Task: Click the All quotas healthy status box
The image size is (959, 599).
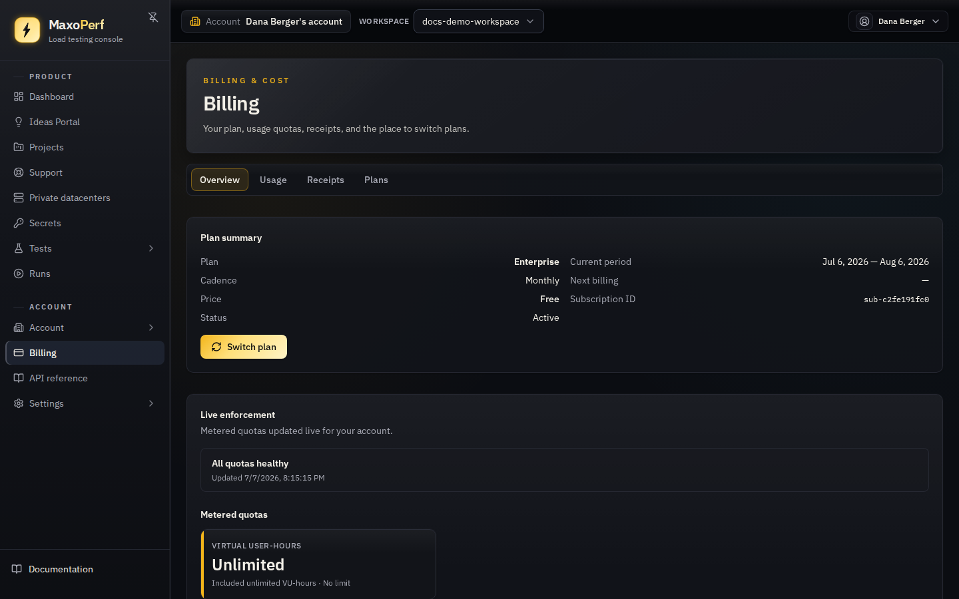Action: tap(565, 470)
